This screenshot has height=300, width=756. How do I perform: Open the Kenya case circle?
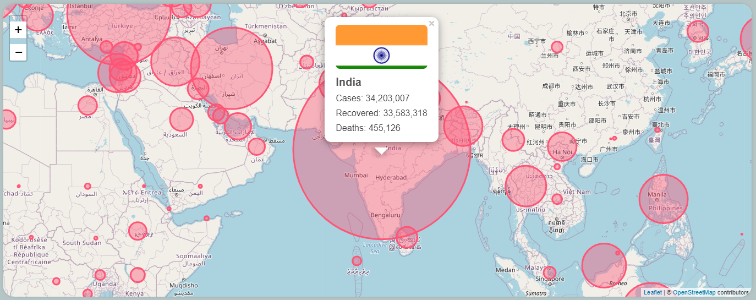pyautogui.click(x=138, y=275)
